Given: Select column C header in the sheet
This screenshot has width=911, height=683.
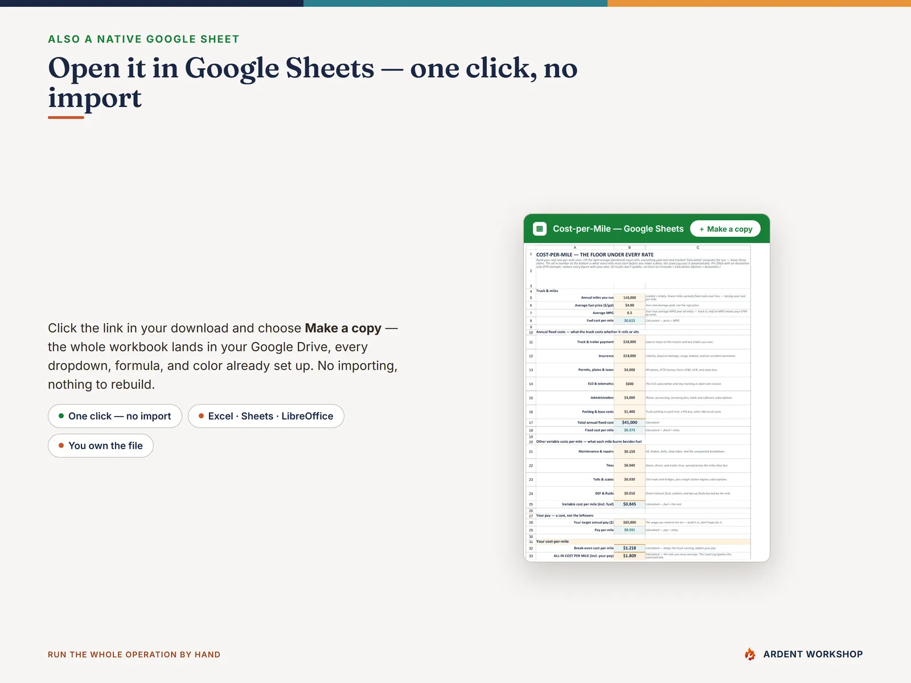Looking at the screenshot, I should (x=697, y=248).
